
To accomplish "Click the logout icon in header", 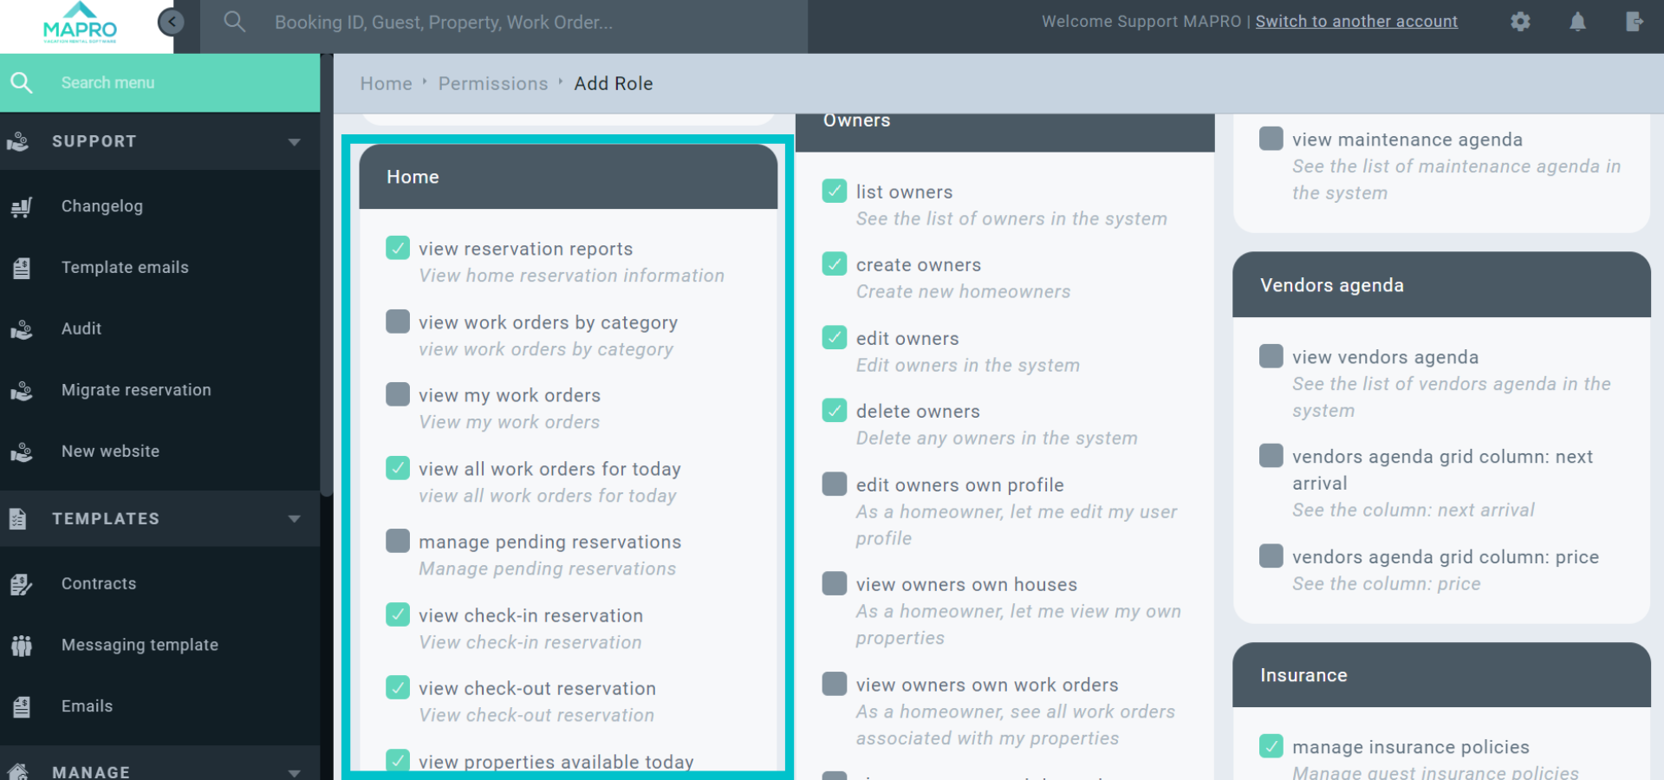I will click(x=1634, y=22).
